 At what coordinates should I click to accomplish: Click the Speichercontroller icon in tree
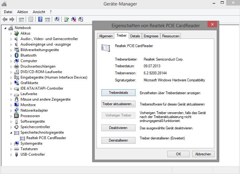click(16, 127)
